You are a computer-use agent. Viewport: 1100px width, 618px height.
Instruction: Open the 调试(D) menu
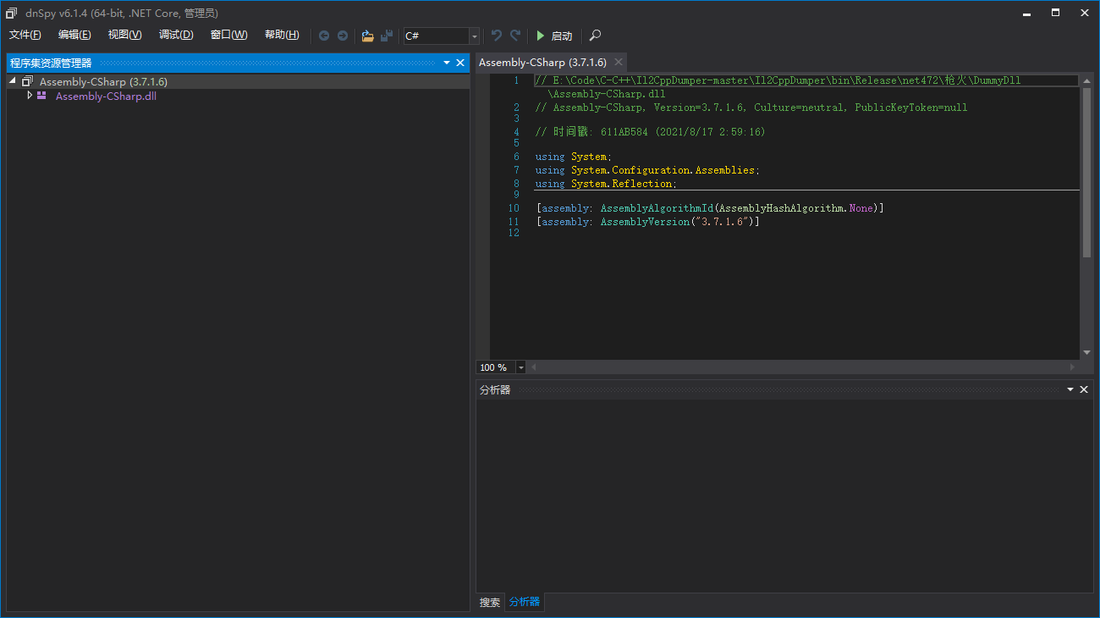(176, 35)
